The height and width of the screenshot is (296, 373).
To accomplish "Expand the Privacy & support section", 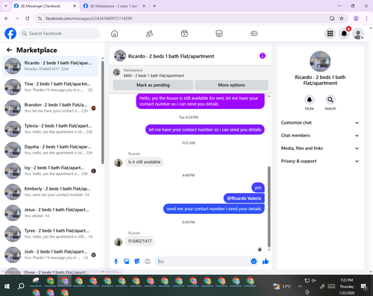I will pyautogui.click(x=320, y=161).
